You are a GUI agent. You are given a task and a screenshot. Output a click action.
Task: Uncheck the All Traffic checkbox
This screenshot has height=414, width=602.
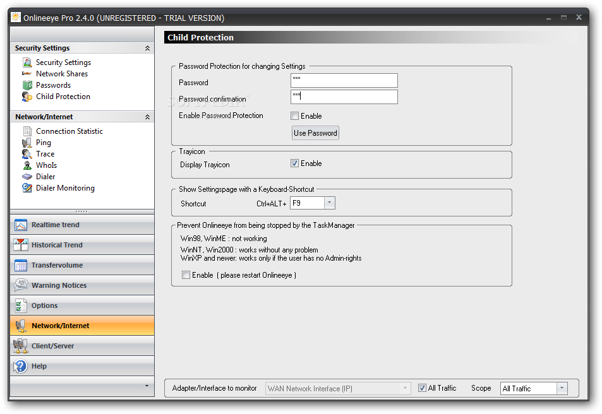pos(422,388)
